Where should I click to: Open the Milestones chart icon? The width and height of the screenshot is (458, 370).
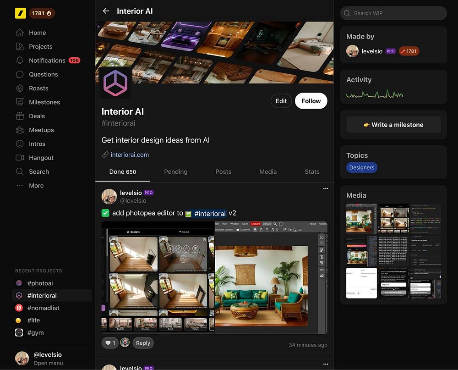pos(20,102)
